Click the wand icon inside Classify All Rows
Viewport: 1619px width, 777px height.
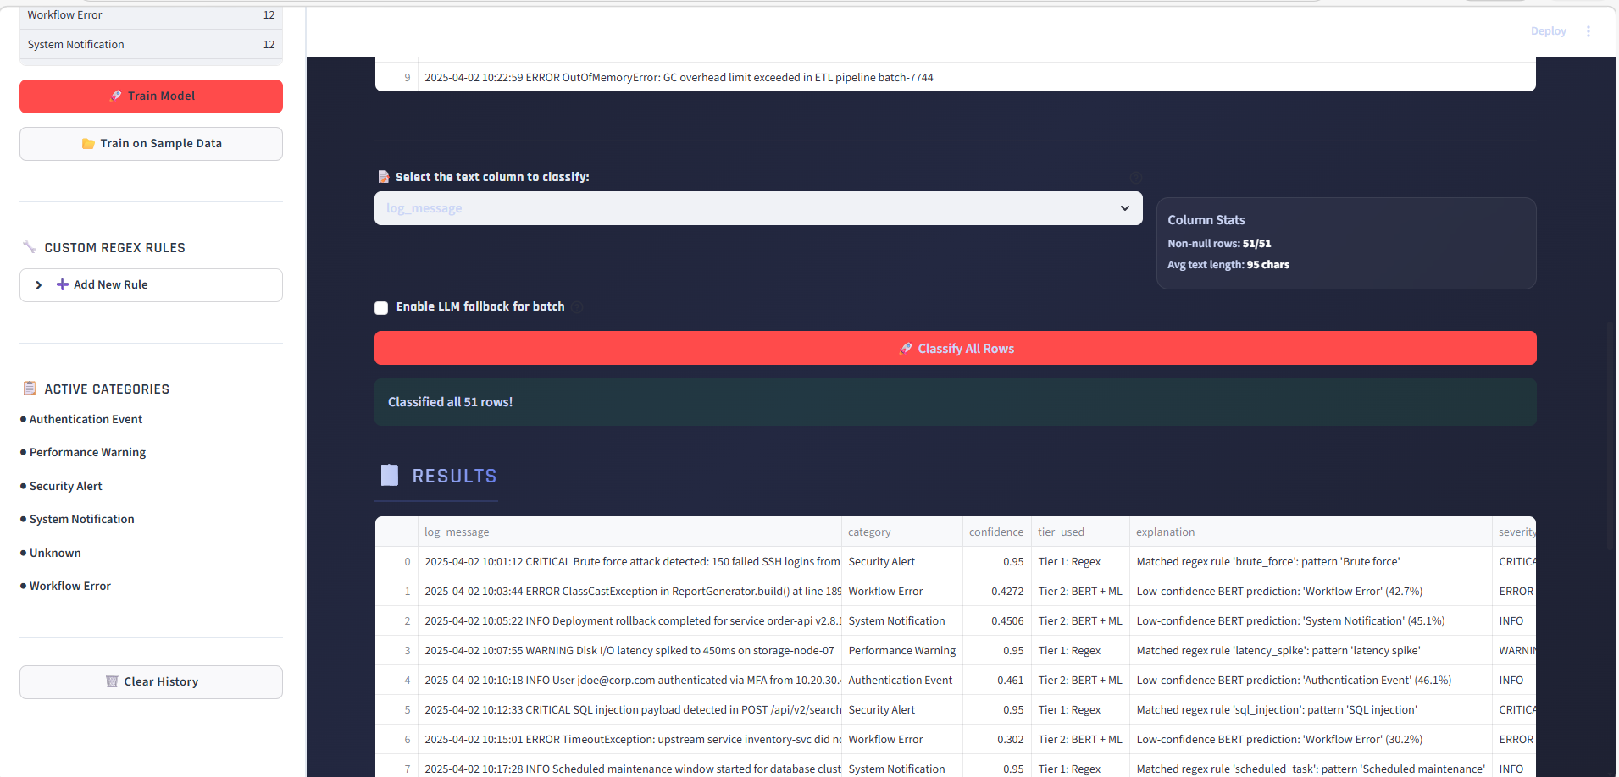point(905,348)
